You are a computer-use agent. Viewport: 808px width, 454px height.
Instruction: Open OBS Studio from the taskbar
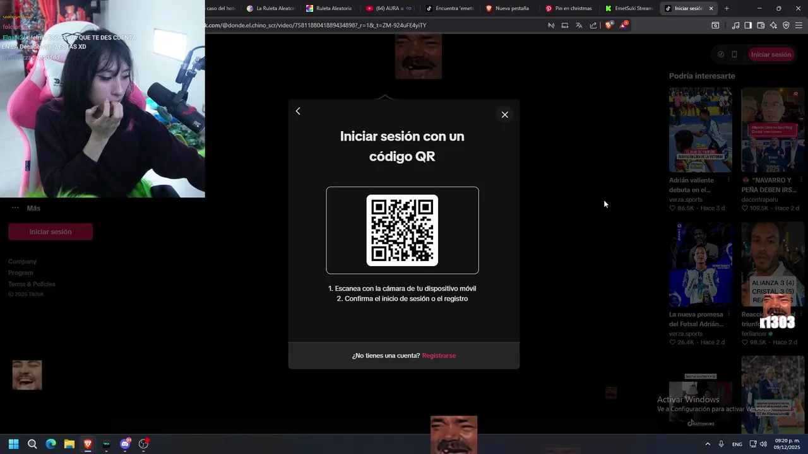coord(143,444)
